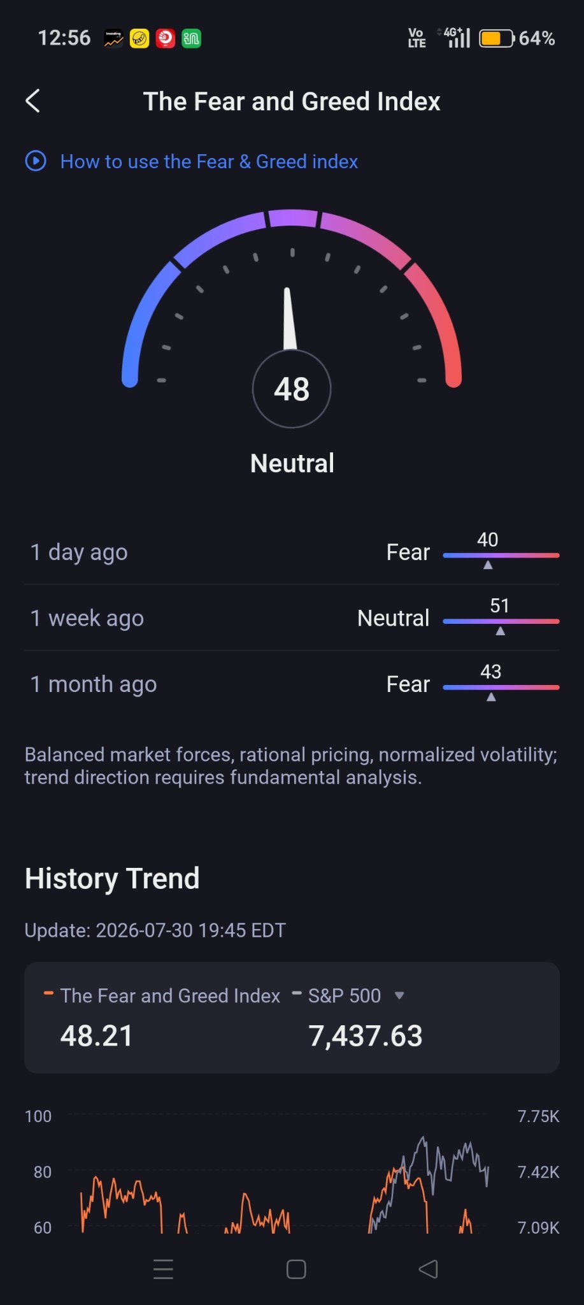
Task: Open the investing app notification icon
Action: [x=114, y=39]
